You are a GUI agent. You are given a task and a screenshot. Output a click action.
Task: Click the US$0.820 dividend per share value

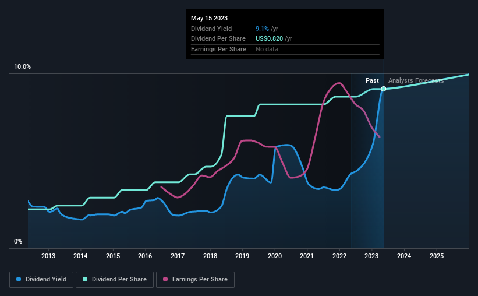coord(269,39)
